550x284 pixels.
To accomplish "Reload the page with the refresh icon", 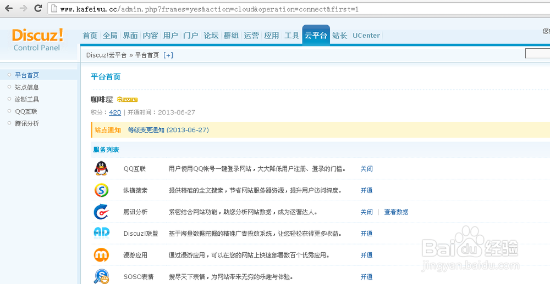I will [38, 8].
